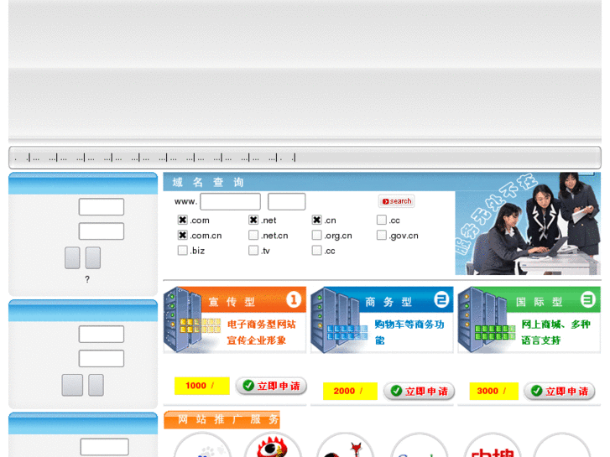Check the .biz domain checkbox
This screenshot has height=457, width=610.
[182, 250]
